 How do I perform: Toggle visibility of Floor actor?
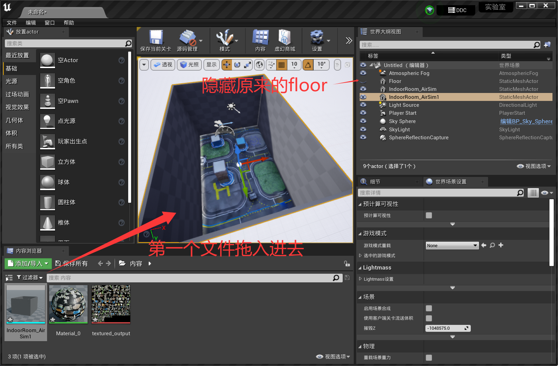(x=363, y=81)
